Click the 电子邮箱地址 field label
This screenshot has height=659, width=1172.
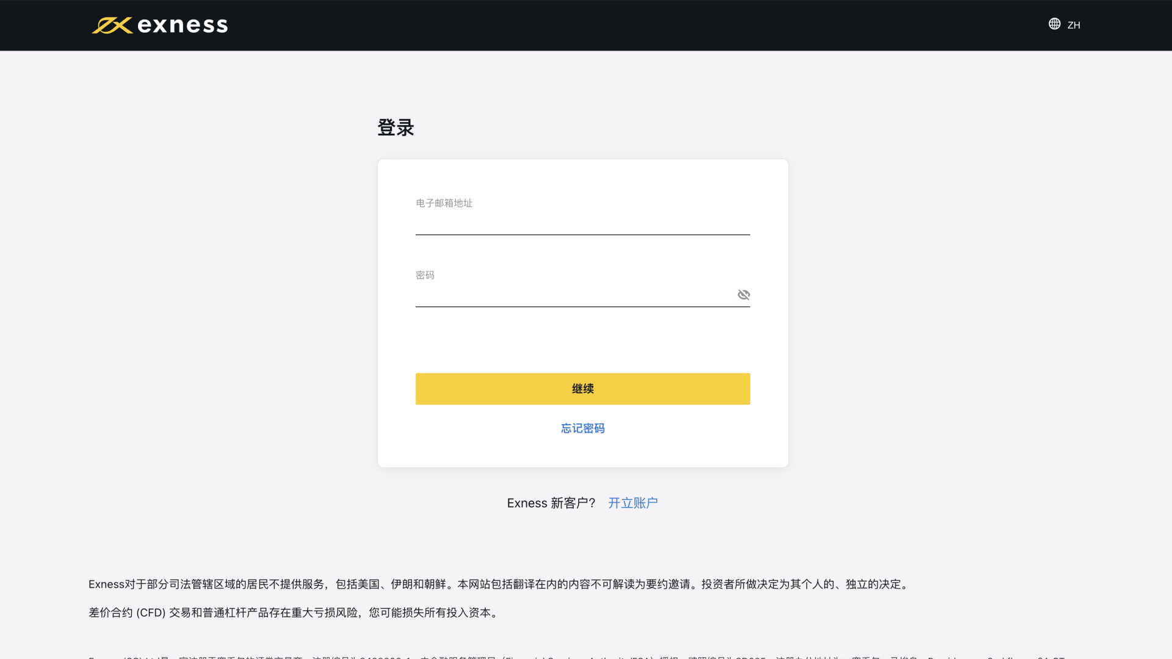pos(444,203)
